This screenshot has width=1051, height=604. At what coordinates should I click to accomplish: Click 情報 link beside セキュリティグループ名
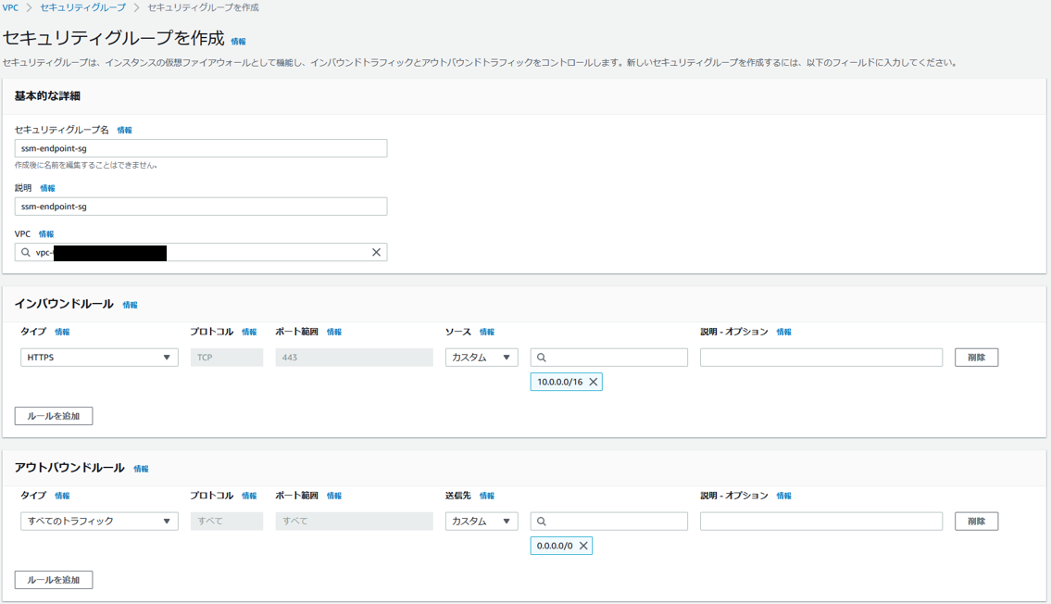125,130
